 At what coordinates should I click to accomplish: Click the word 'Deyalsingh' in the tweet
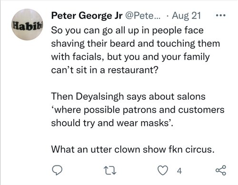pyautogui.click(x=100, y=97)
